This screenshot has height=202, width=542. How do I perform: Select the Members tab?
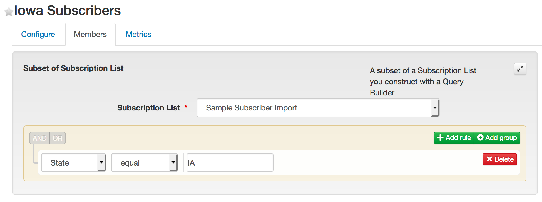pos(90,34)
